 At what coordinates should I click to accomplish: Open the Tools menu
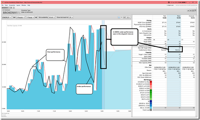tap(6, 5)
